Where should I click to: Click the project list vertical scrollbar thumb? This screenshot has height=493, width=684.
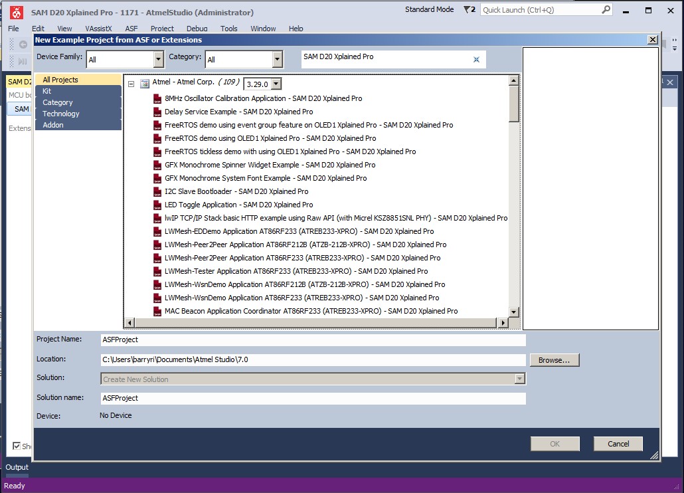514,104
